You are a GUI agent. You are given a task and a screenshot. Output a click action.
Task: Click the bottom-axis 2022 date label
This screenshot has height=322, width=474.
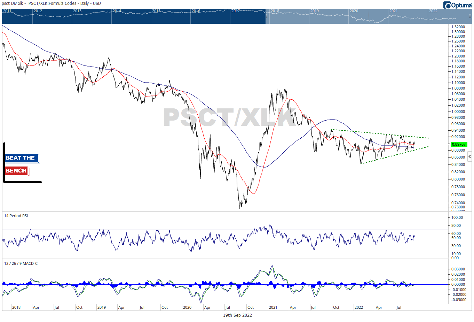[x=358, y=307]
